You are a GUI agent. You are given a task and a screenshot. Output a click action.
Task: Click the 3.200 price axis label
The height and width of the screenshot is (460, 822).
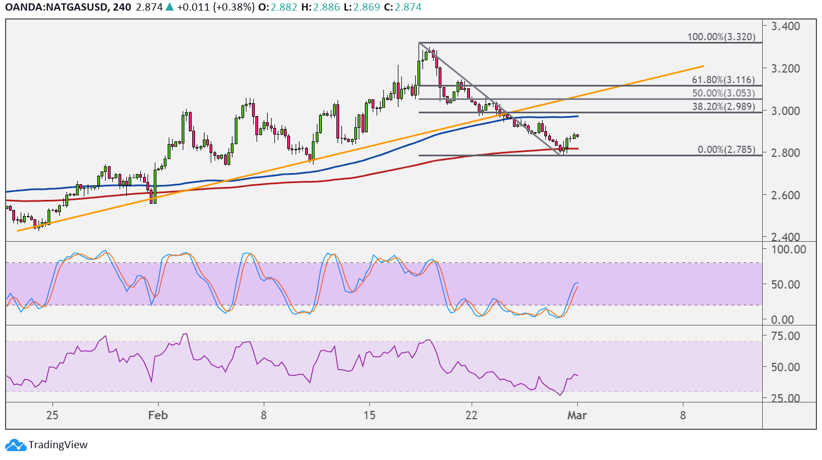pyautogui.click(x=785, y=69)
